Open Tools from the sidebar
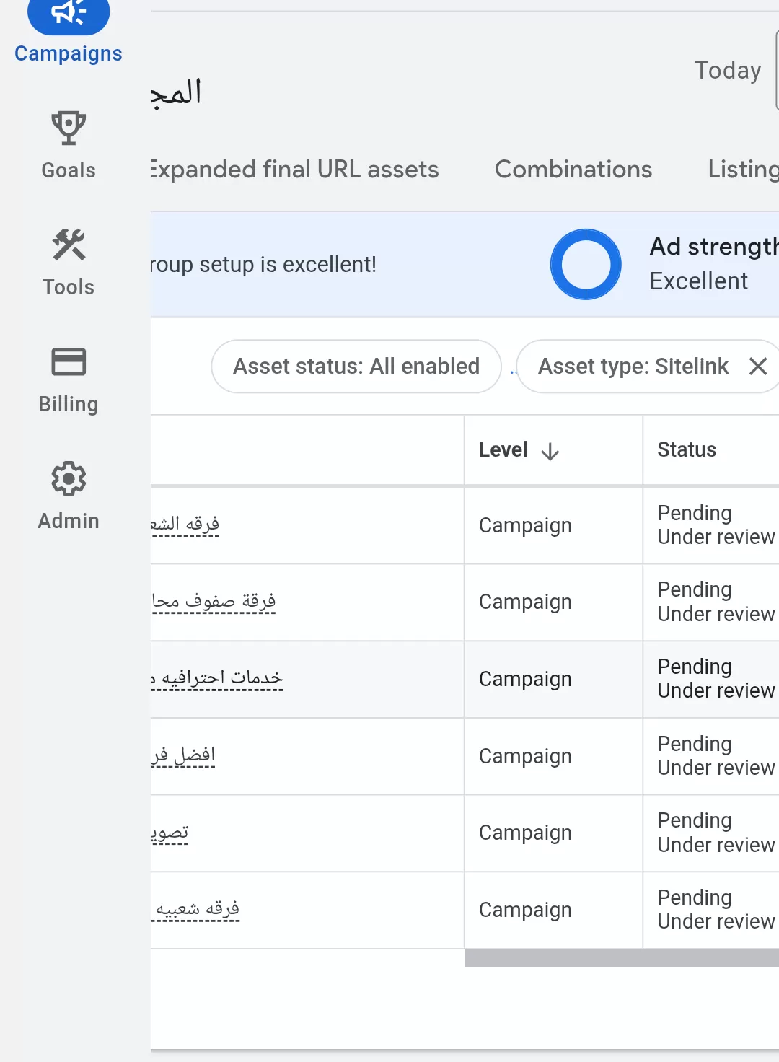The height and width of the screenshot is (1062, 779). (68, 245)
